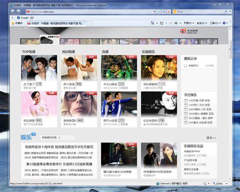
Task: Open the 2:45皇马-加拉塔 欧冠 schedule link
Action: pos(201,122)
